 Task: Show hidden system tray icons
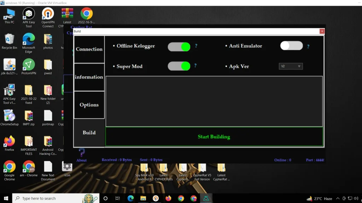[x=338, y=198]
